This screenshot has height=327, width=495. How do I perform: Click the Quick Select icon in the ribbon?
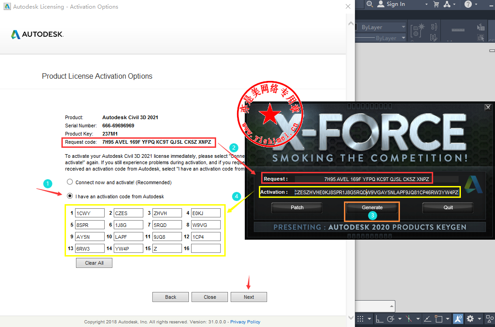(481, 27)
